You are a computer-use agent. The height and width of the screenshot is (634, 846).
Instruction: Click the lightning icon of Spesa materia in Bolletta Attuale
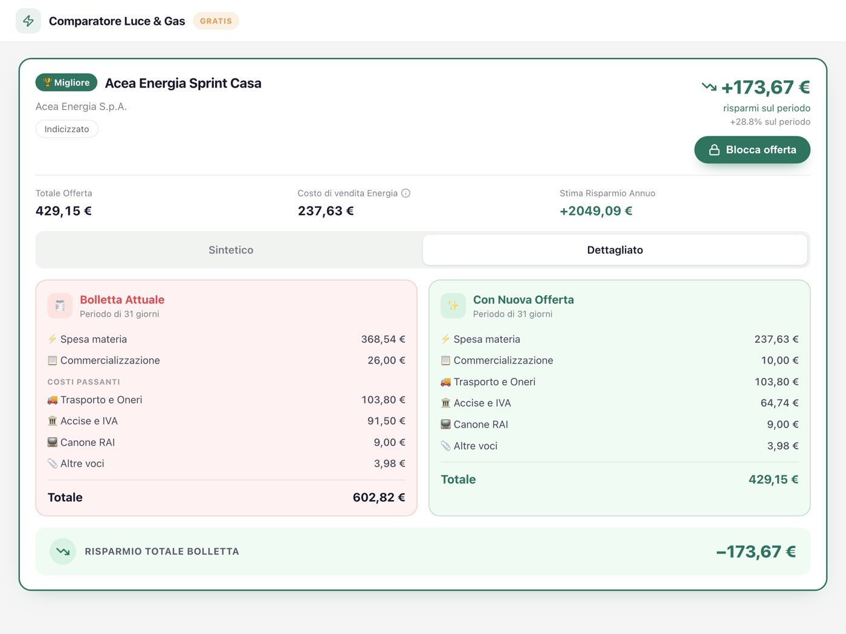pyautogui.click(x=53, y=339)
